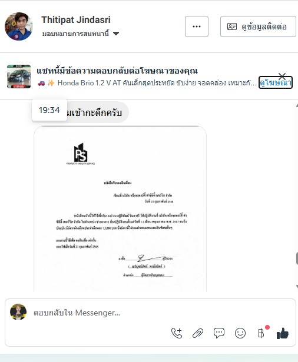Click the phone call plus icon
298x362 pixels.
coord(177,333)
